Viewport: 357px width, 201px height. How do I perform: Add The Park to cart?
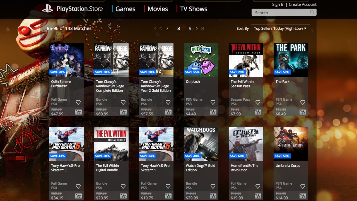[303, 112]
